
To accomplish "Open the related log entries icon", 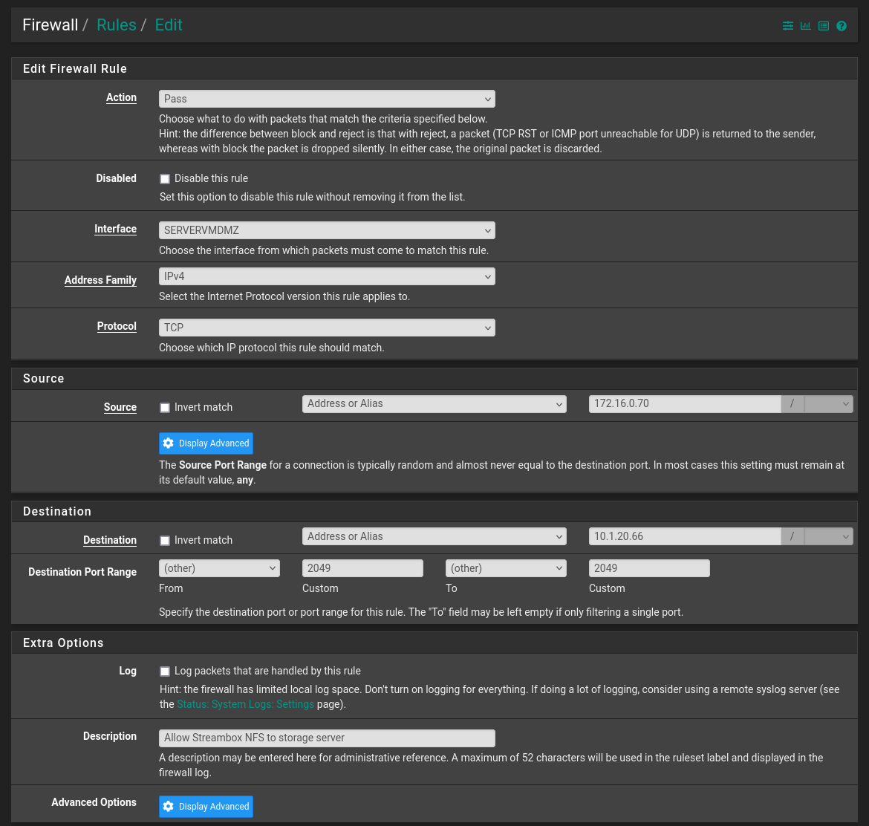I will click(824, 25).
